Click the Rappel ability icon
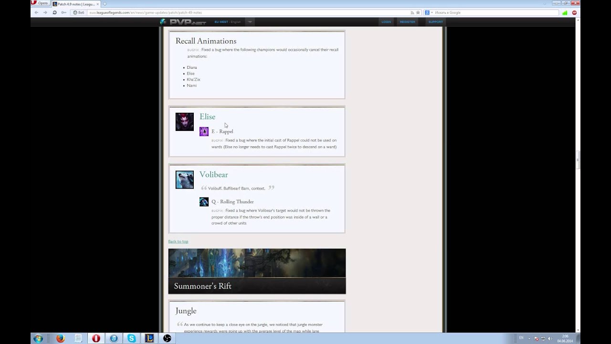The width and height of the screenshot is (611, 344). pos(204,131)
